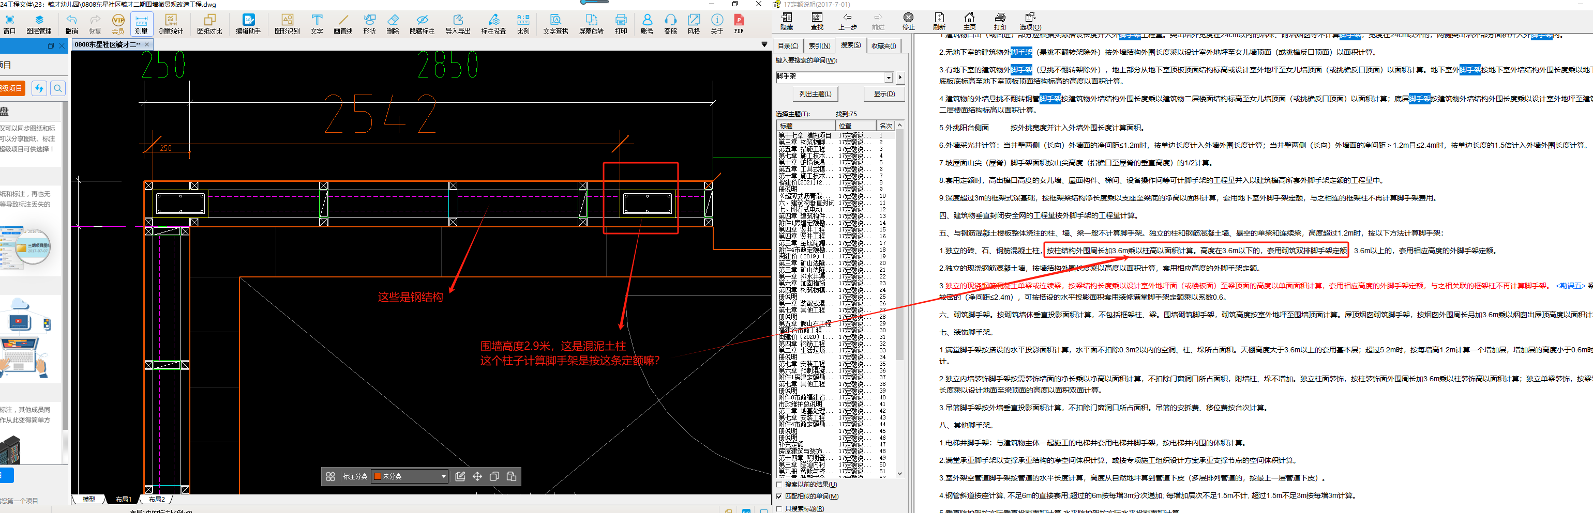The width and height of the screenshot is (1593, 513).
Task: Switch to the 收藏夹 favorites tab
Action: tap(884, 45)
